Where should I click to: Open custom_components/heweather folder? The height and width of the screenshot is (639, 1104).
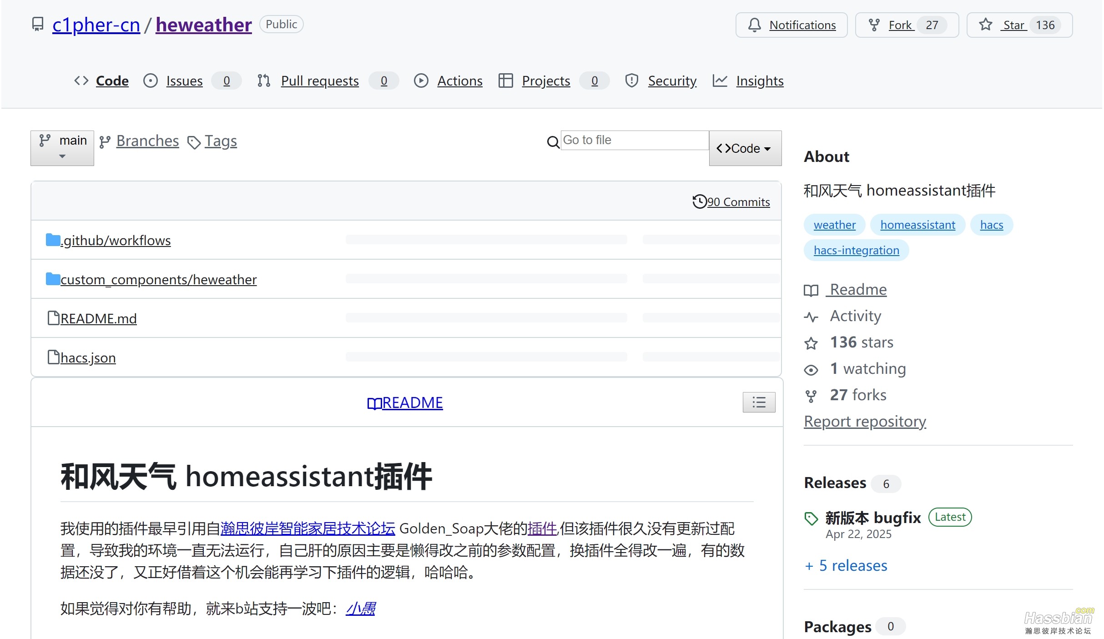[158, 279]
